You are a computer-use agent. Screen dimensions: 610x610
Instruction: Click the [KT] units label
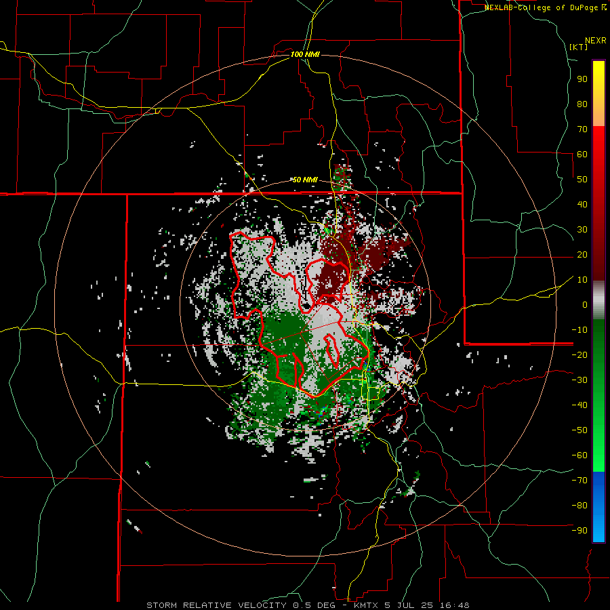point(579,47)
